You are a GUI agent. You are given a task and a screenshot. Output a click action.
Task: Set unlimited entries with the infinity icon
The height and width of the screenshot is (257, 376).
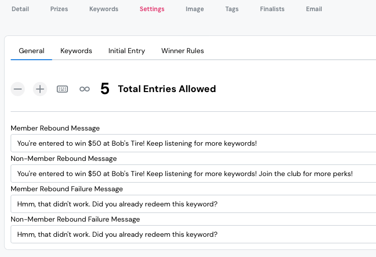click(x=85, y=89)
